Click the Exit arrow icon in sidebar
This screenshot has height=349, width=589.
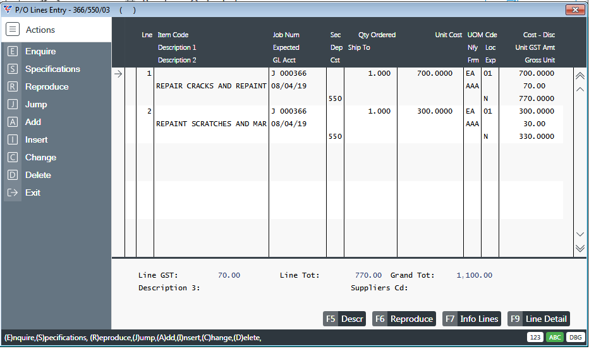pyautogui.click(x=13, y=192)
